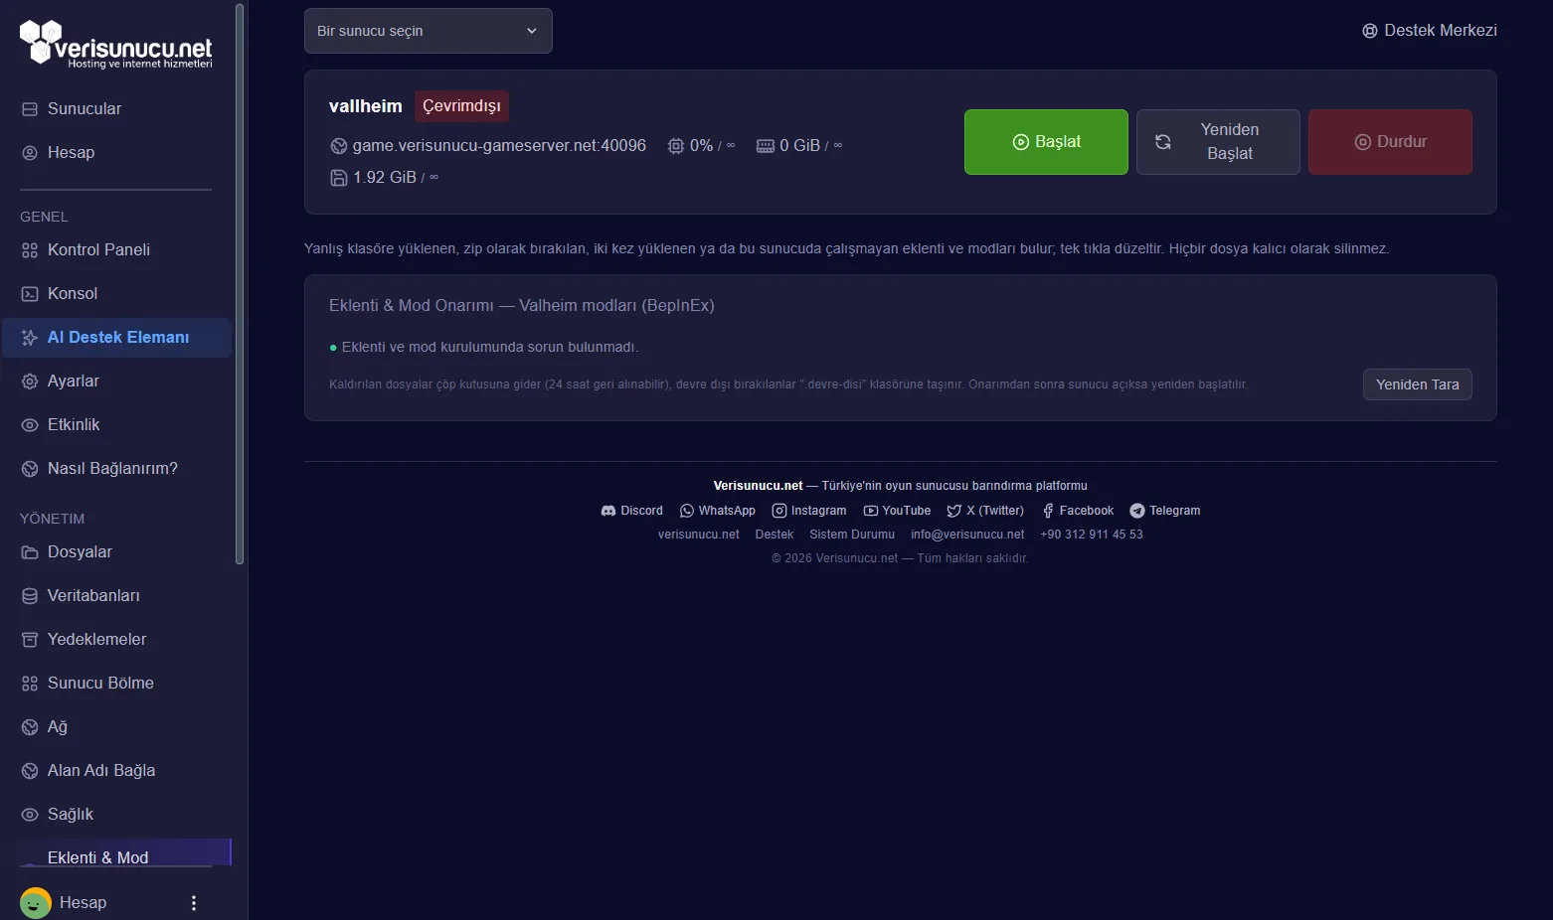Click the footer Destek link
Screen dimensions: 1553x920
click(775, 535)
